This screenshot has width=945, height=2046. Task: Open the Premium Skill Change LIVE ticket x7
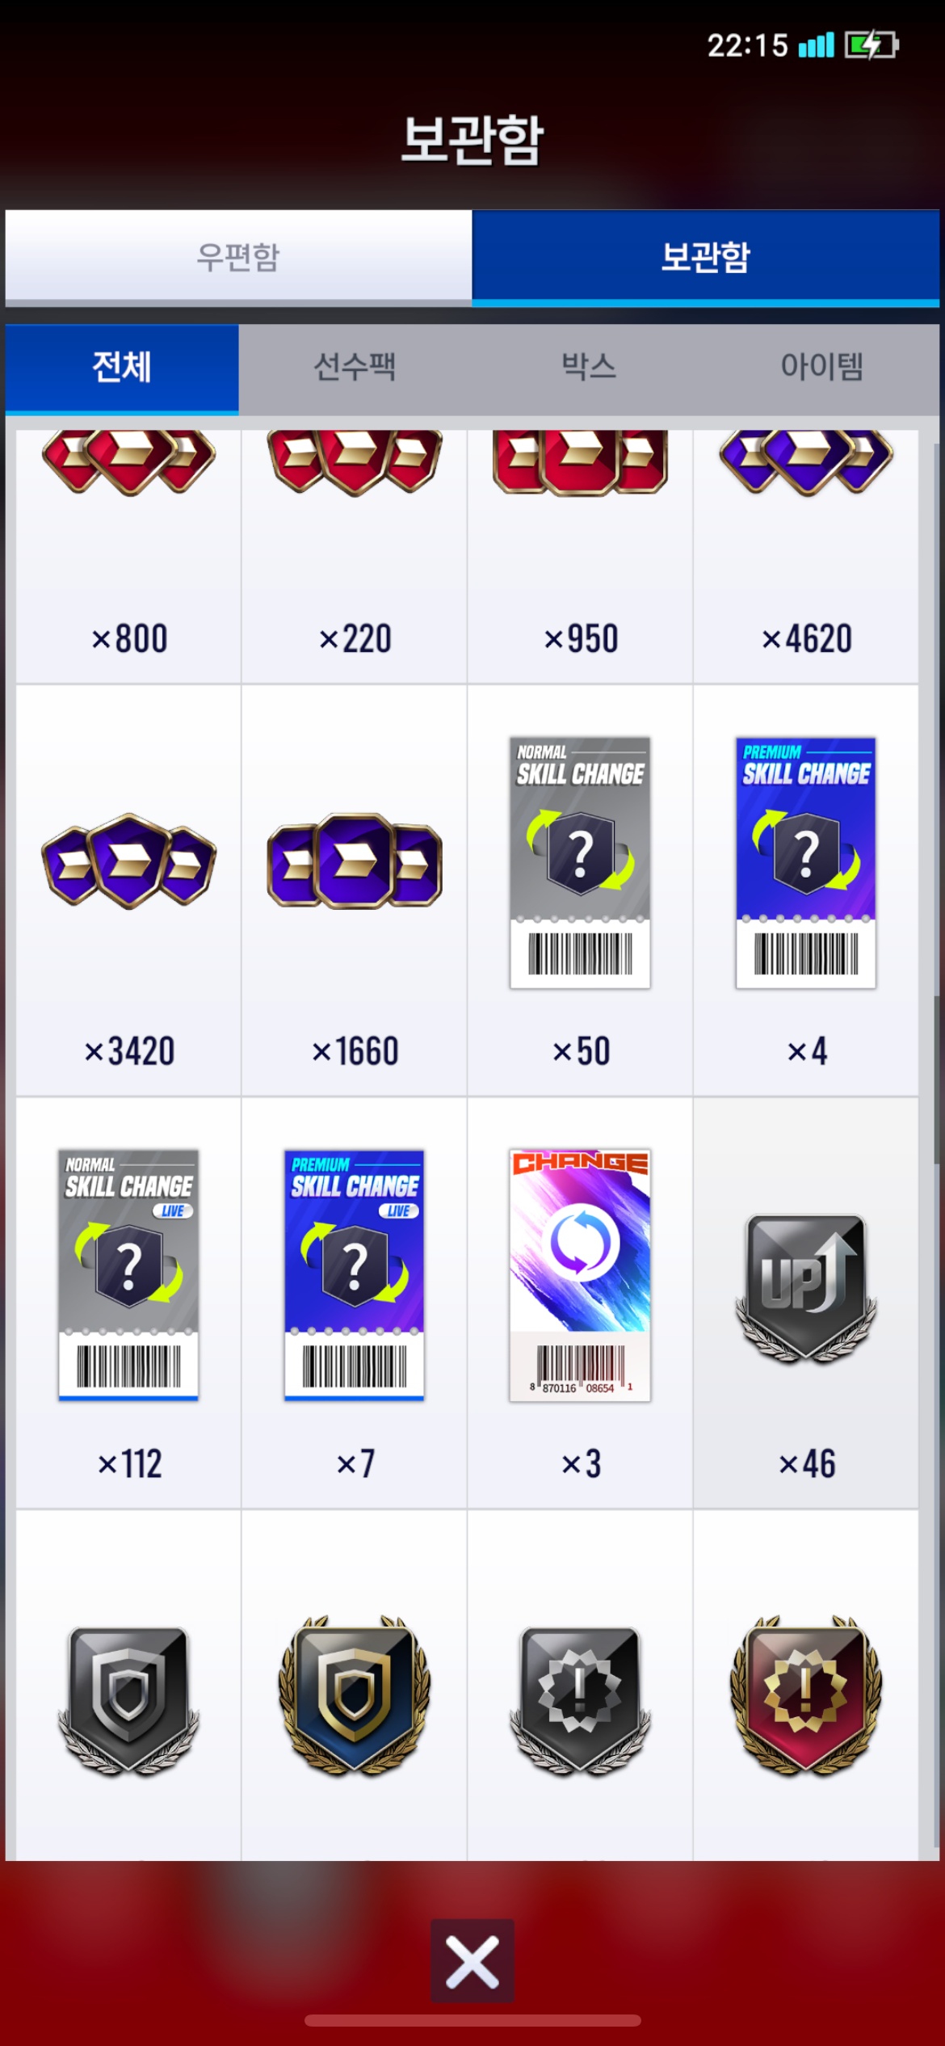(x=355, y=1303)
